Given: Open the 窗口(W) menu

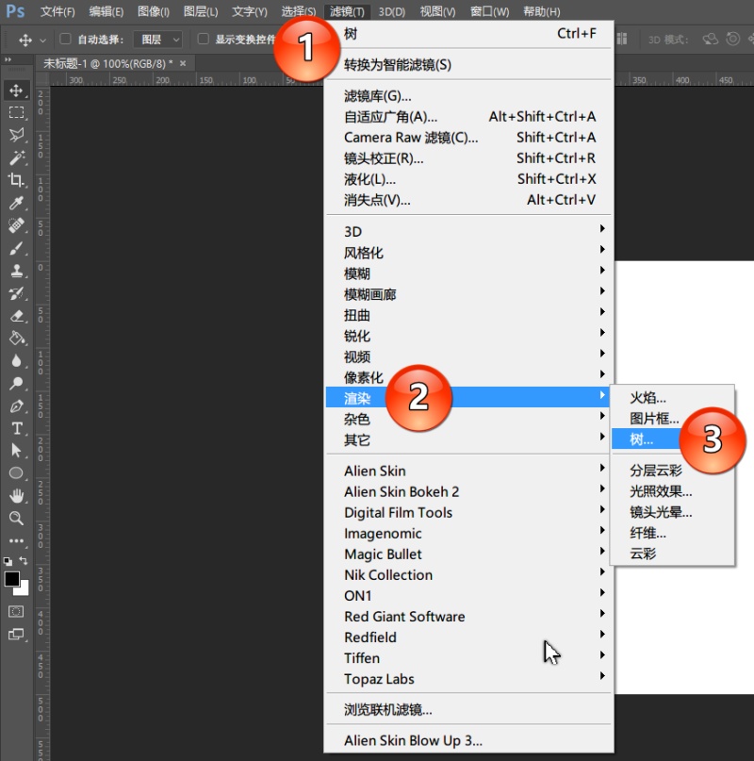Looking at the screenshot, I should click(x=489, y=11).
